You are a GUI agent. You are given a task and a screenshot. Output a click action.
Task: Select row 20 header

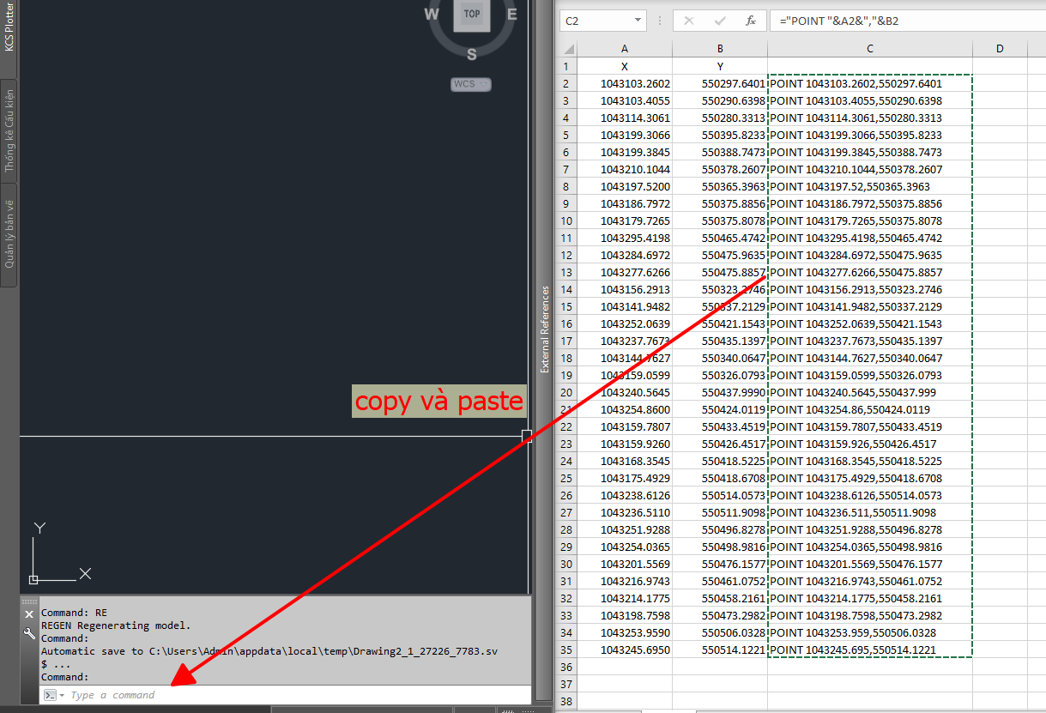[565, 392]
